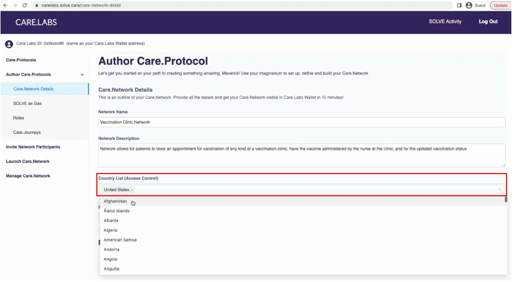514x282 pixels.
Task: Click the Log Out link
Action: pos(488,22)
